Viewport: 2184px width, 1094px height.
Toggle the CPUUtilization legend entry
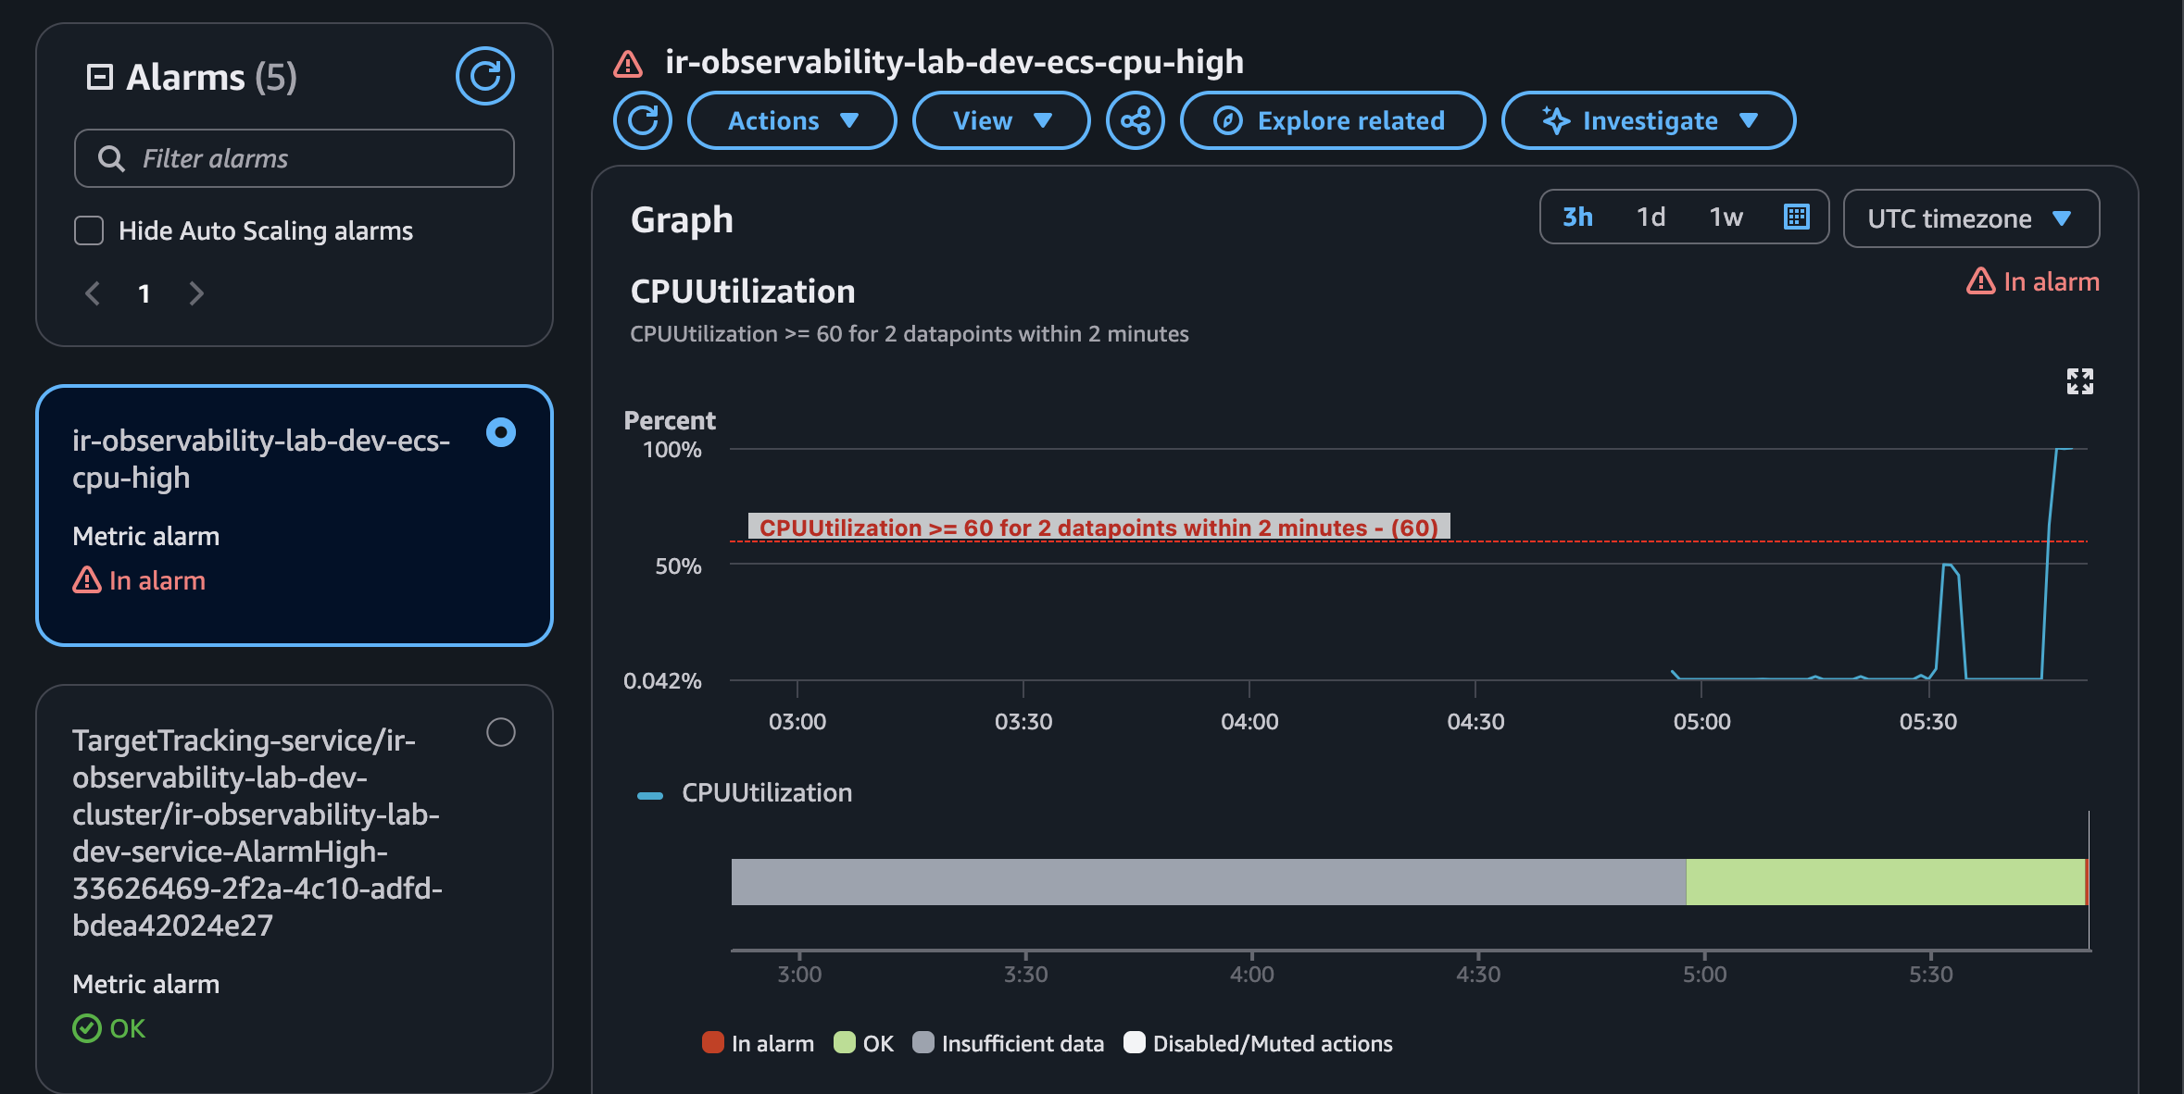pos(745,793)
